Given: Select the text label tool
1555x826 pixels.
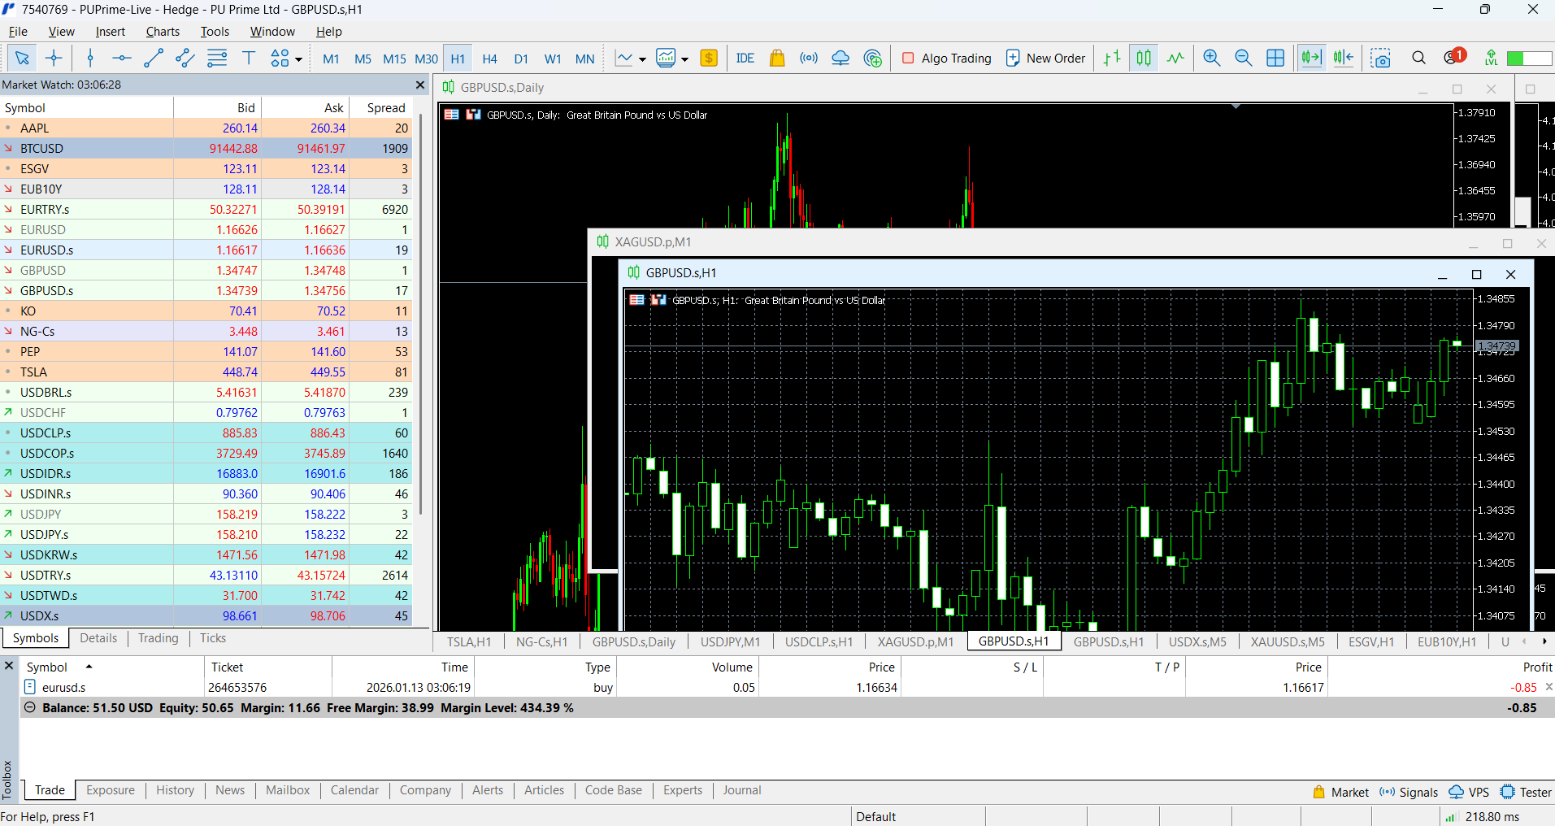Looking at the screenshot, I should click(x=249, y=58).
